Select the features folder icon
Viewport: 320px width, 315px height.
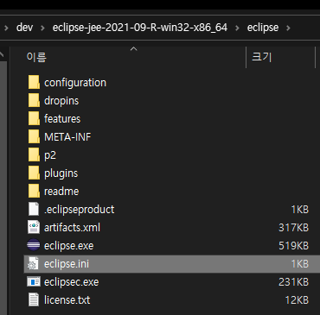pos(34,119)
